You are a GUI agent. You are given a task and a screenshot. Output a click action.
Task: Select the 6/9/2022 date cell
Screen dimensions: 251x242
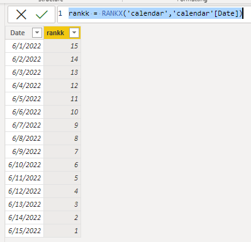click(25, 151)
